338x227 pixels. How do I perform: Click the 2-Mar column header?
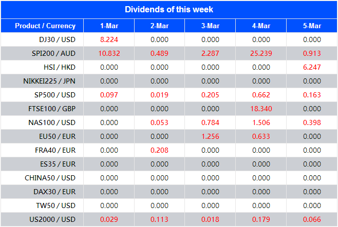click(159, 26)
